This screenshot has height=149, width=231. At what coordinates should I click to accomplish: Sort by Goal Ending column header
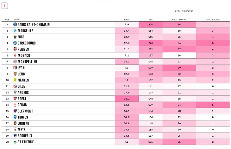pos(213,20)
